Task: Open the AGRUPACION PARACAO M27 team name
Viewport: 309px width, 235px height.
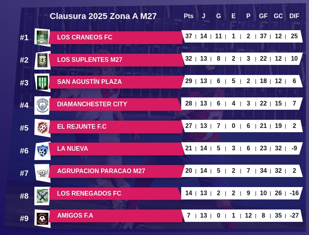Action: pyautogui.click(x=101, y=171)
